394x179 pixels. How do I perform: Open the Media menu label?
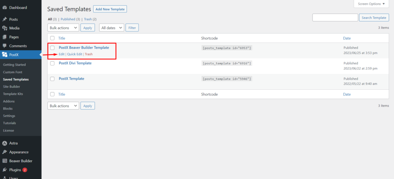[14, 28]
